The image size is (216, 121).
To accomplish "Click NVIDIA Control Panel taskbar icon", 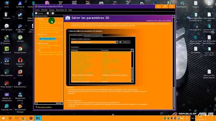I will pyautogui.click(x=38, y=118).
